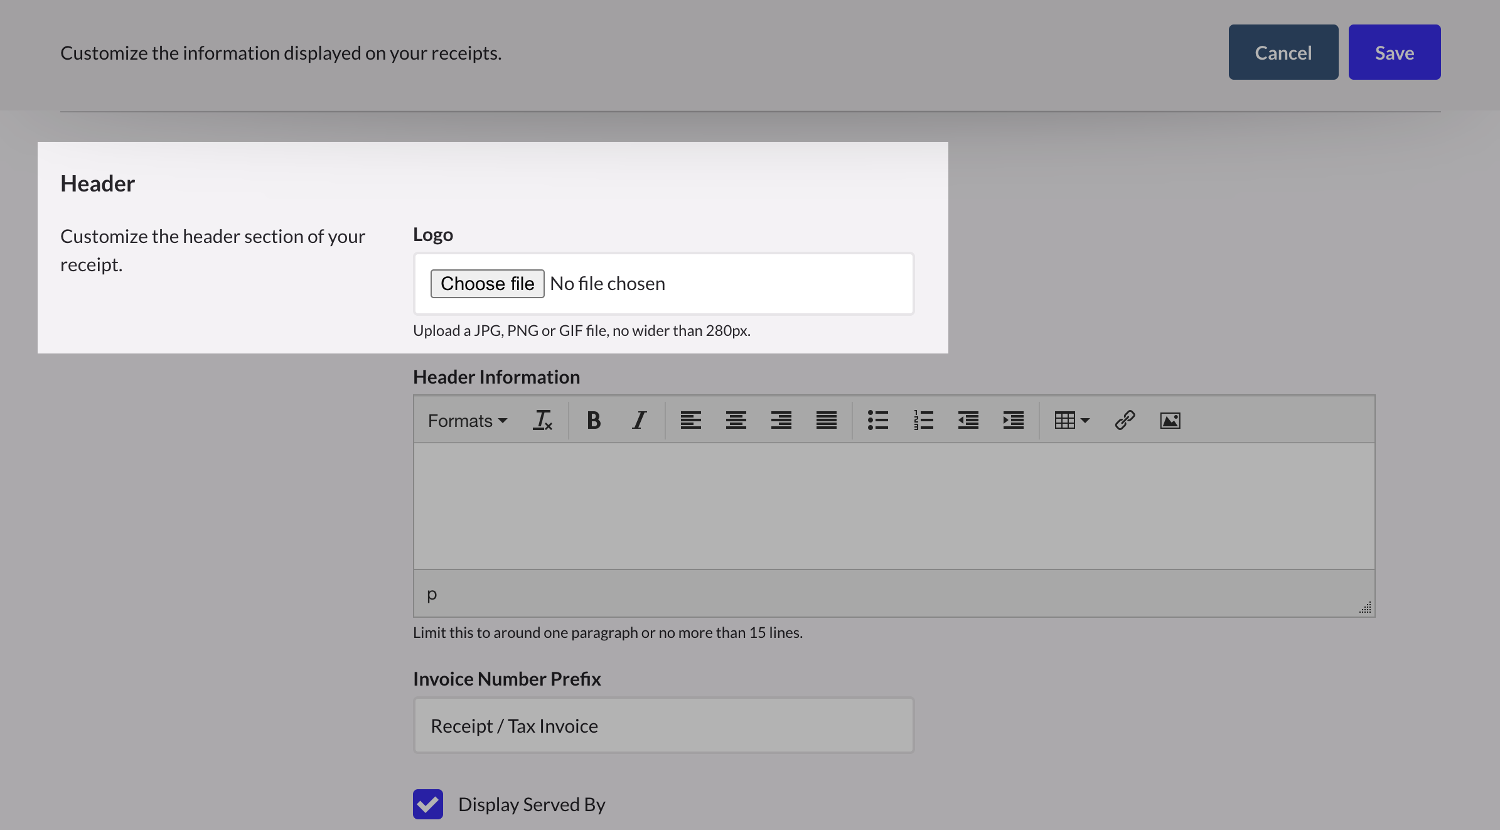This screenshot has width=1500, height=830.
Task: Toggle bold formatting in the editor
Action: point(594,420)
